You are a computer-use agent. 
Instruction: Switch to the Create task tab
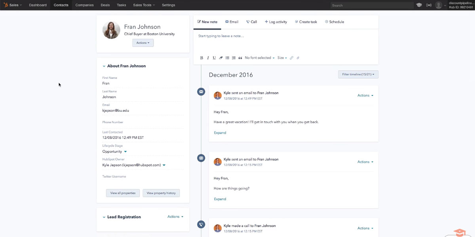coord(306,22)
